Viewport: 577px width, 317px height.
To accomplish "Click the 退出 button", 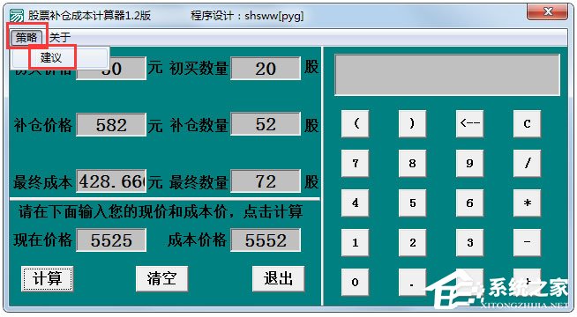I will click(x=278, y=278).
